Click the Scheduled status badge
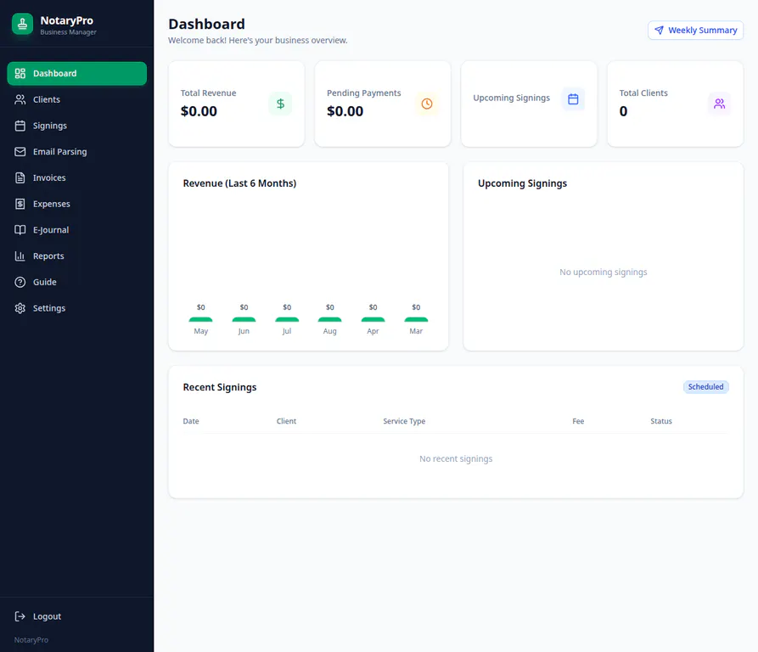This screenshot has height=652, width=758. pyautogui.click(x=705, y=386)
